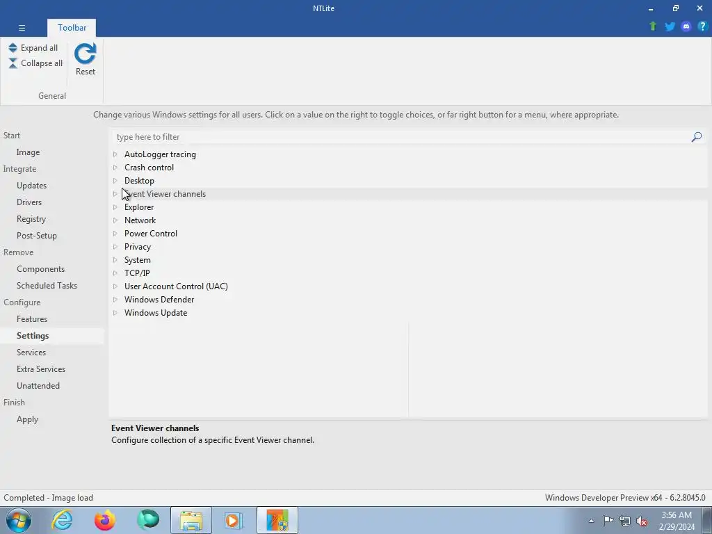This screenshot has height=534, width=712.
Task: Expand Network node arrow
Action: pos(115,220)
